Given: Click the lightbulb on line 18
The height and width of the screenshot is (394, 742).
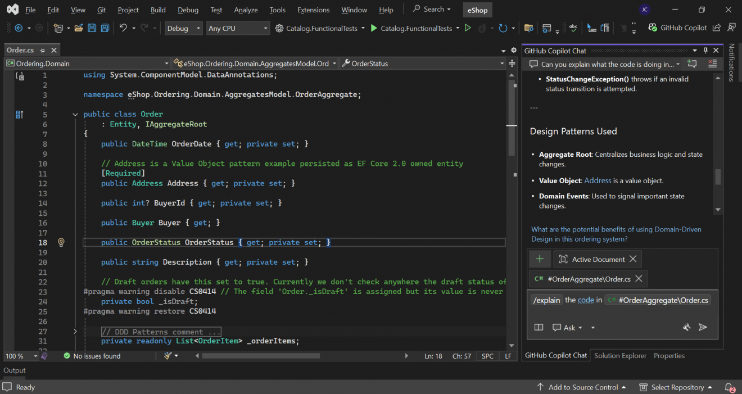Looking at the screenshot, I should point(61,241).
